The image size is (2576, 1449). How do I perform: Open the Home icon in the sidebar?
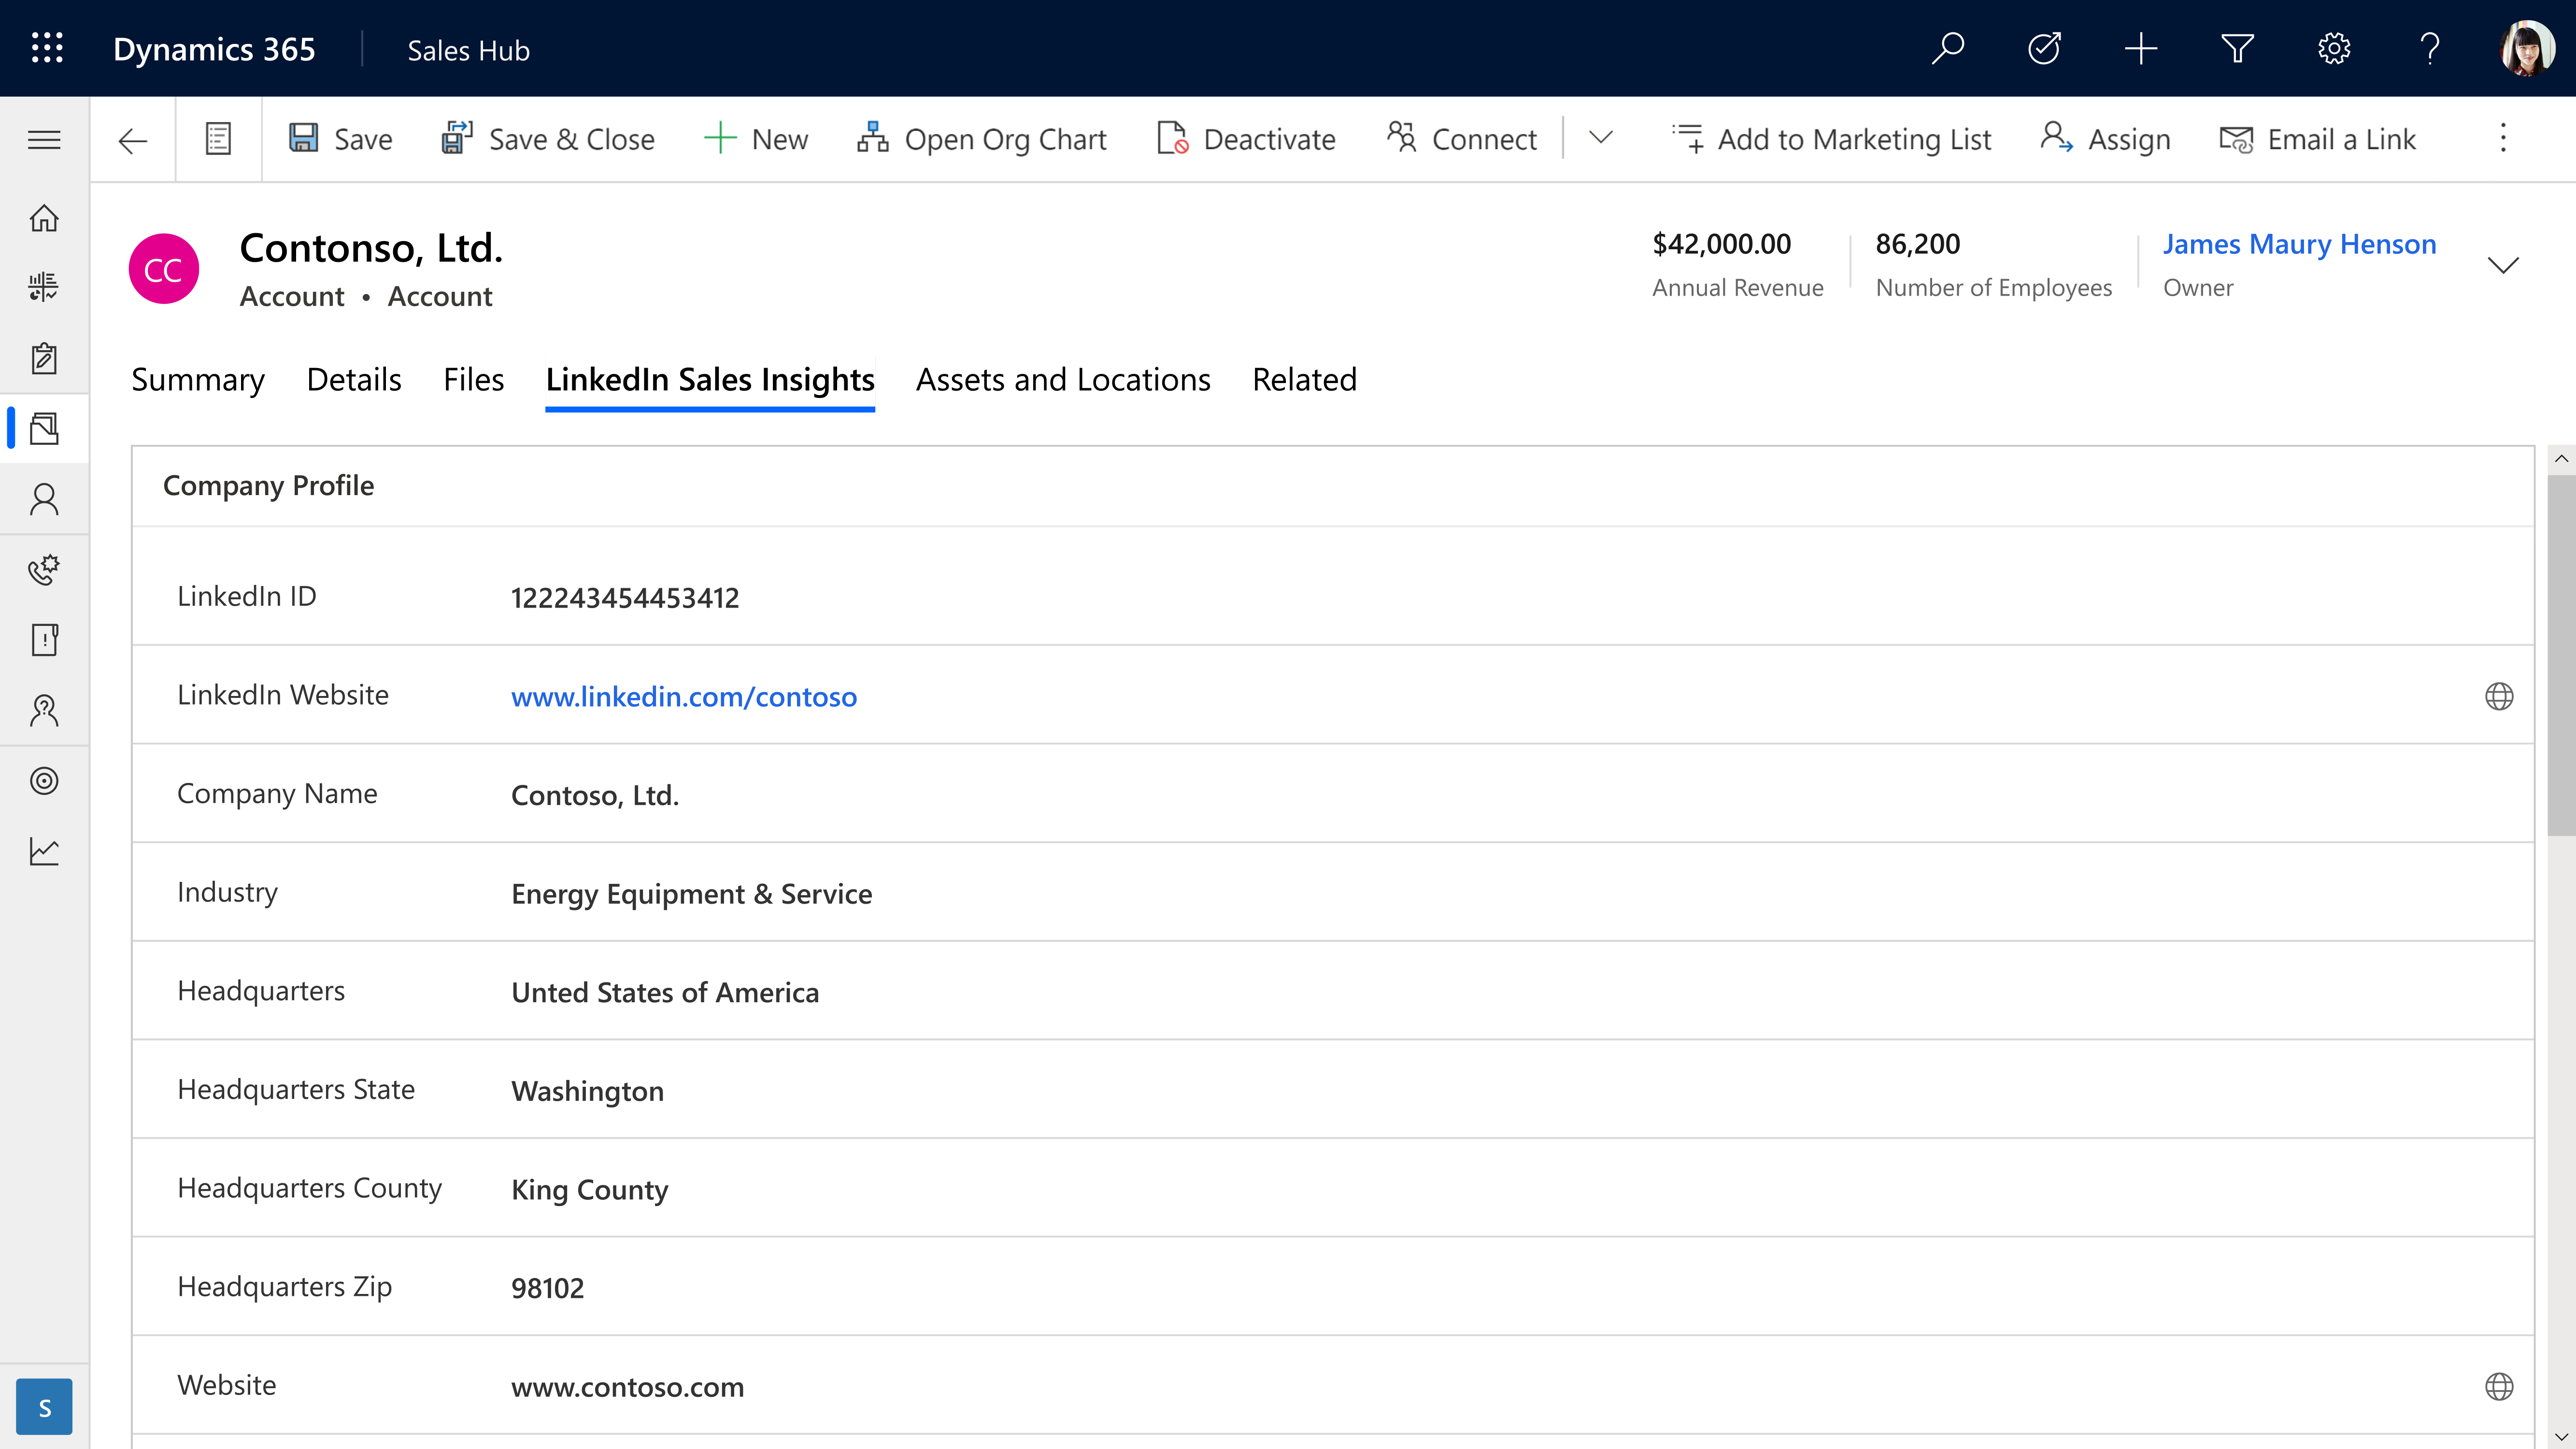pos(44,217)
